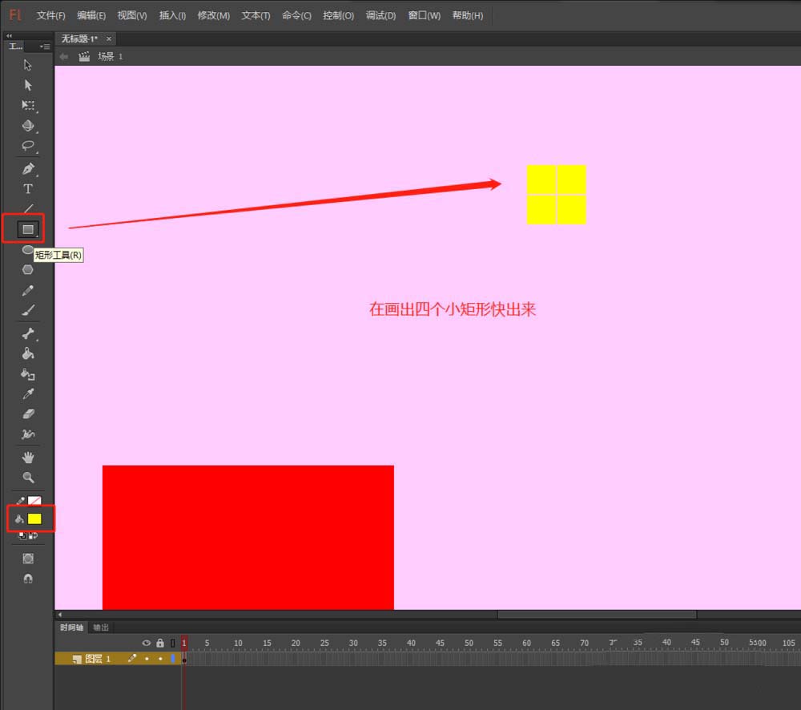Screen dimensions: 801x710
Task: Pick the Eyedropper tool
Action: (28, 394)
